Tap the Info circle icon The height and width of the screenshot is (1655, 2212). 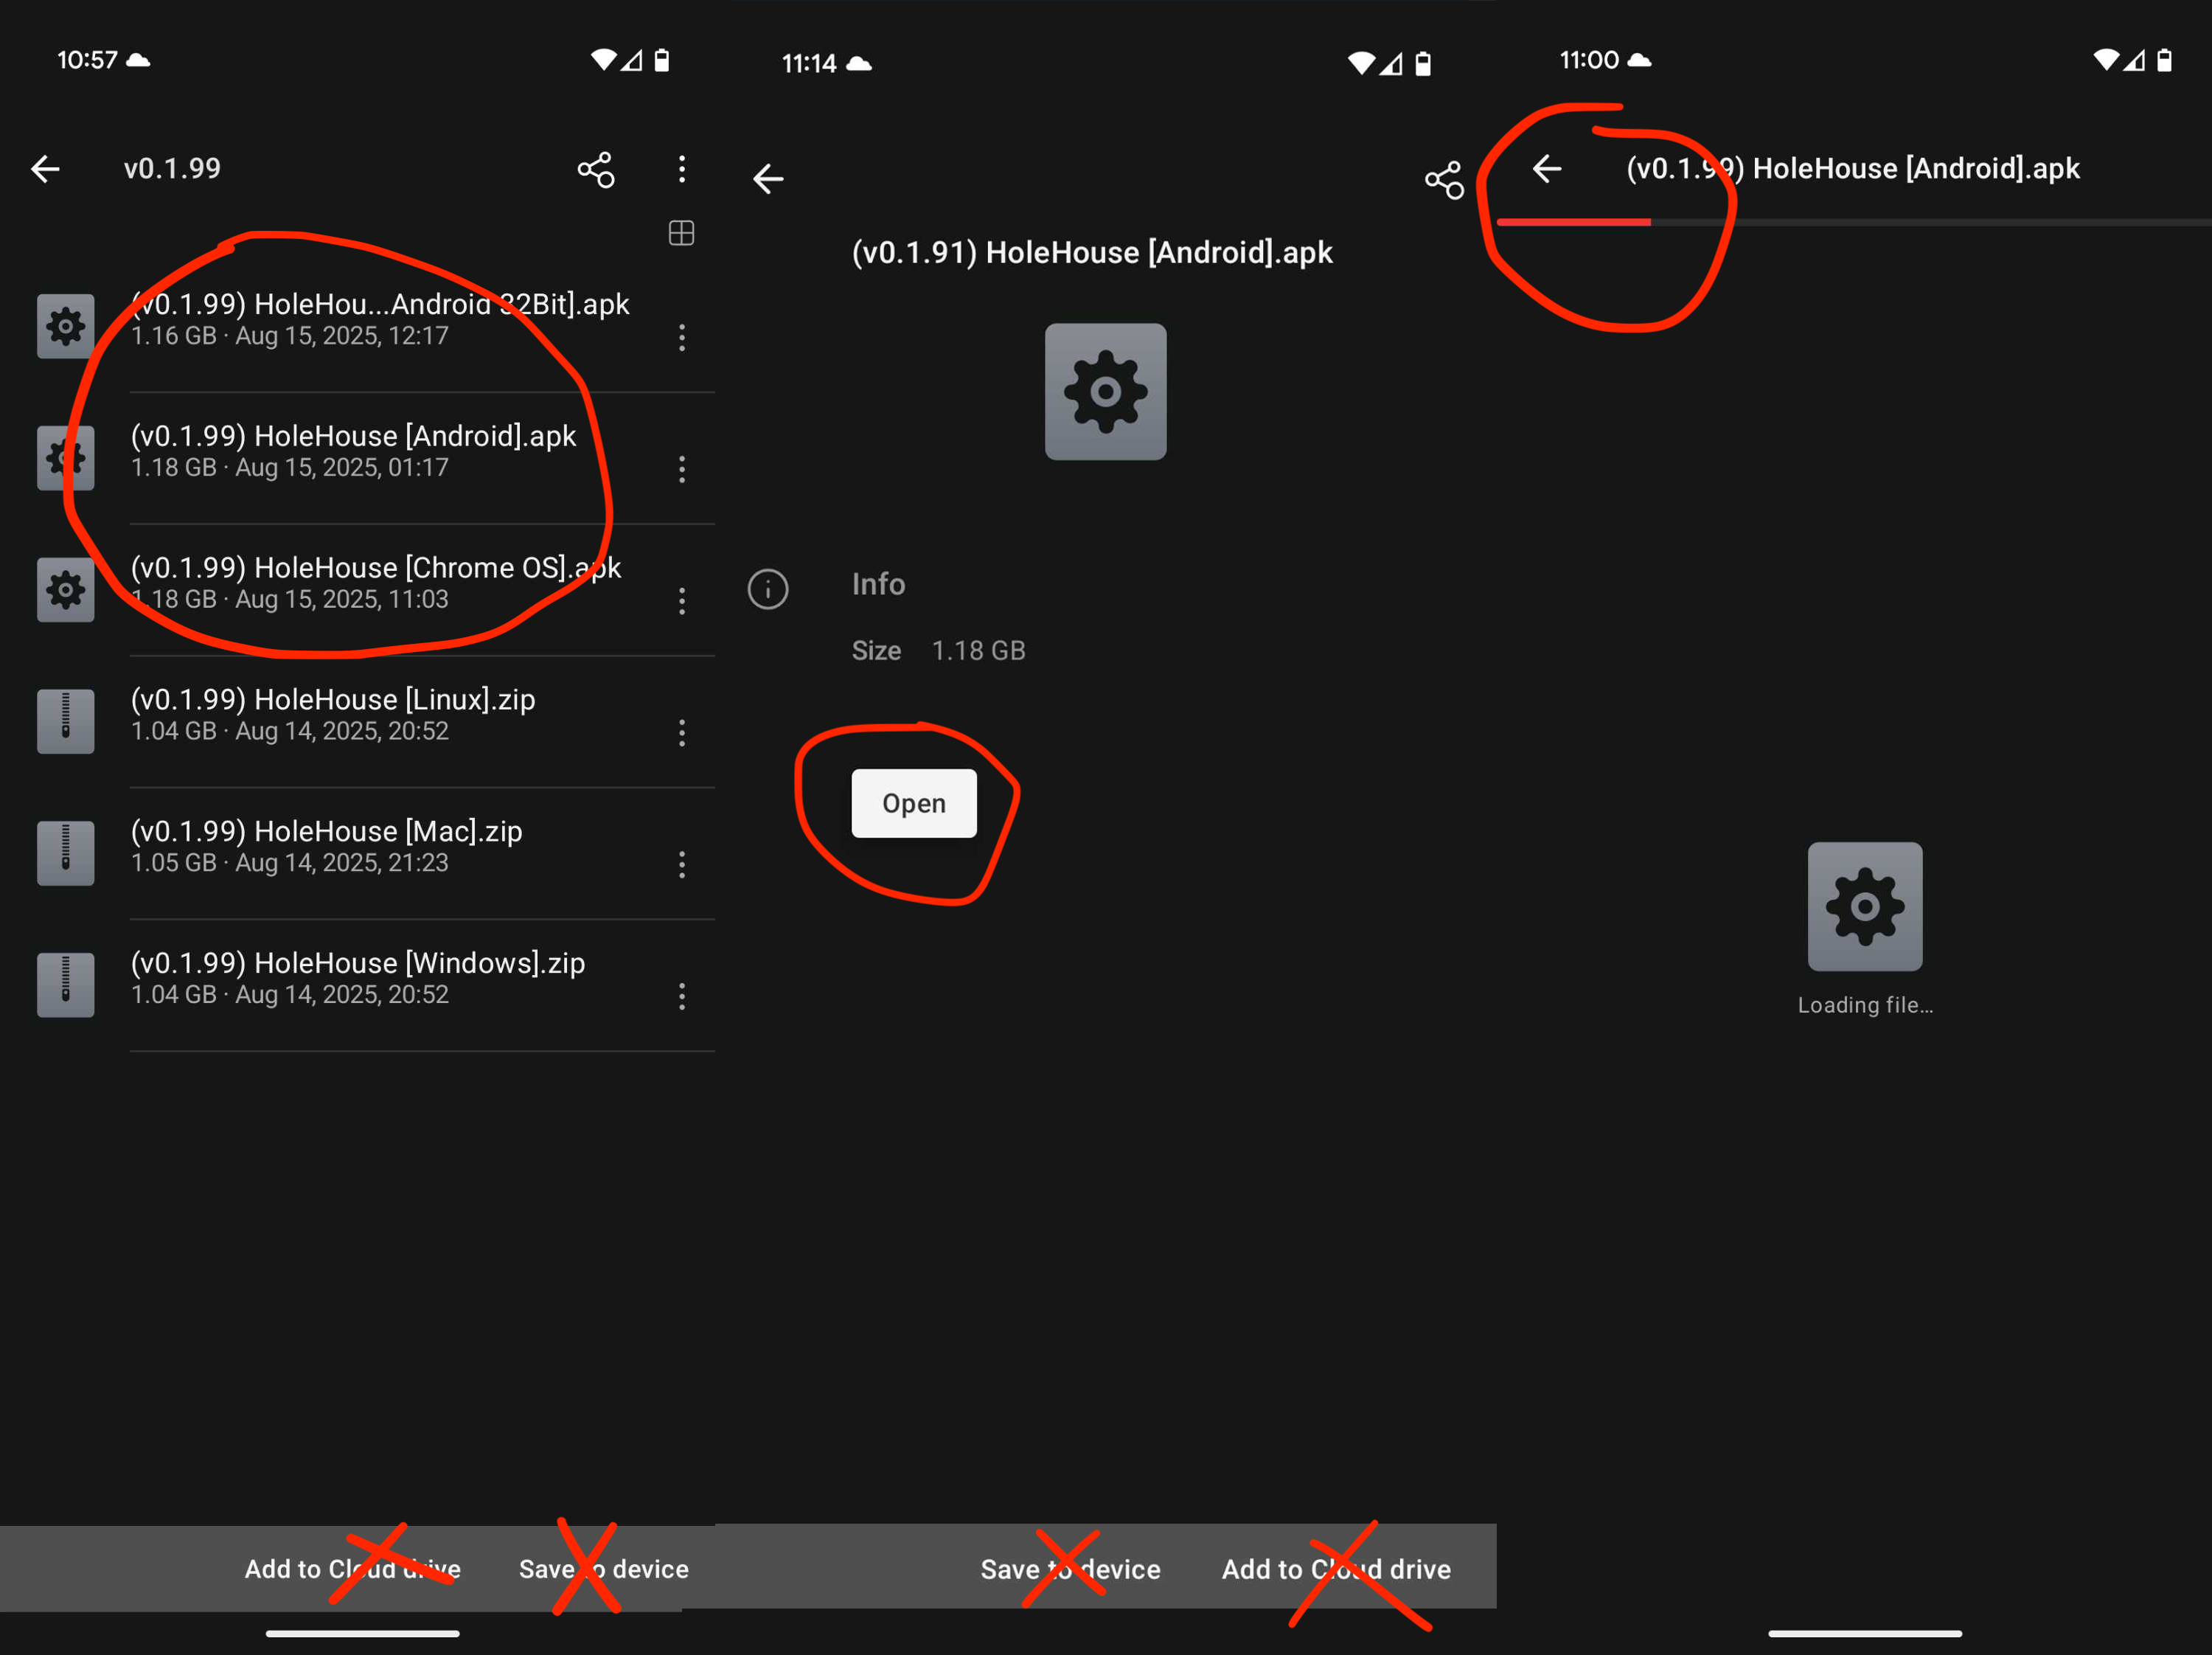tap(768, 589)
